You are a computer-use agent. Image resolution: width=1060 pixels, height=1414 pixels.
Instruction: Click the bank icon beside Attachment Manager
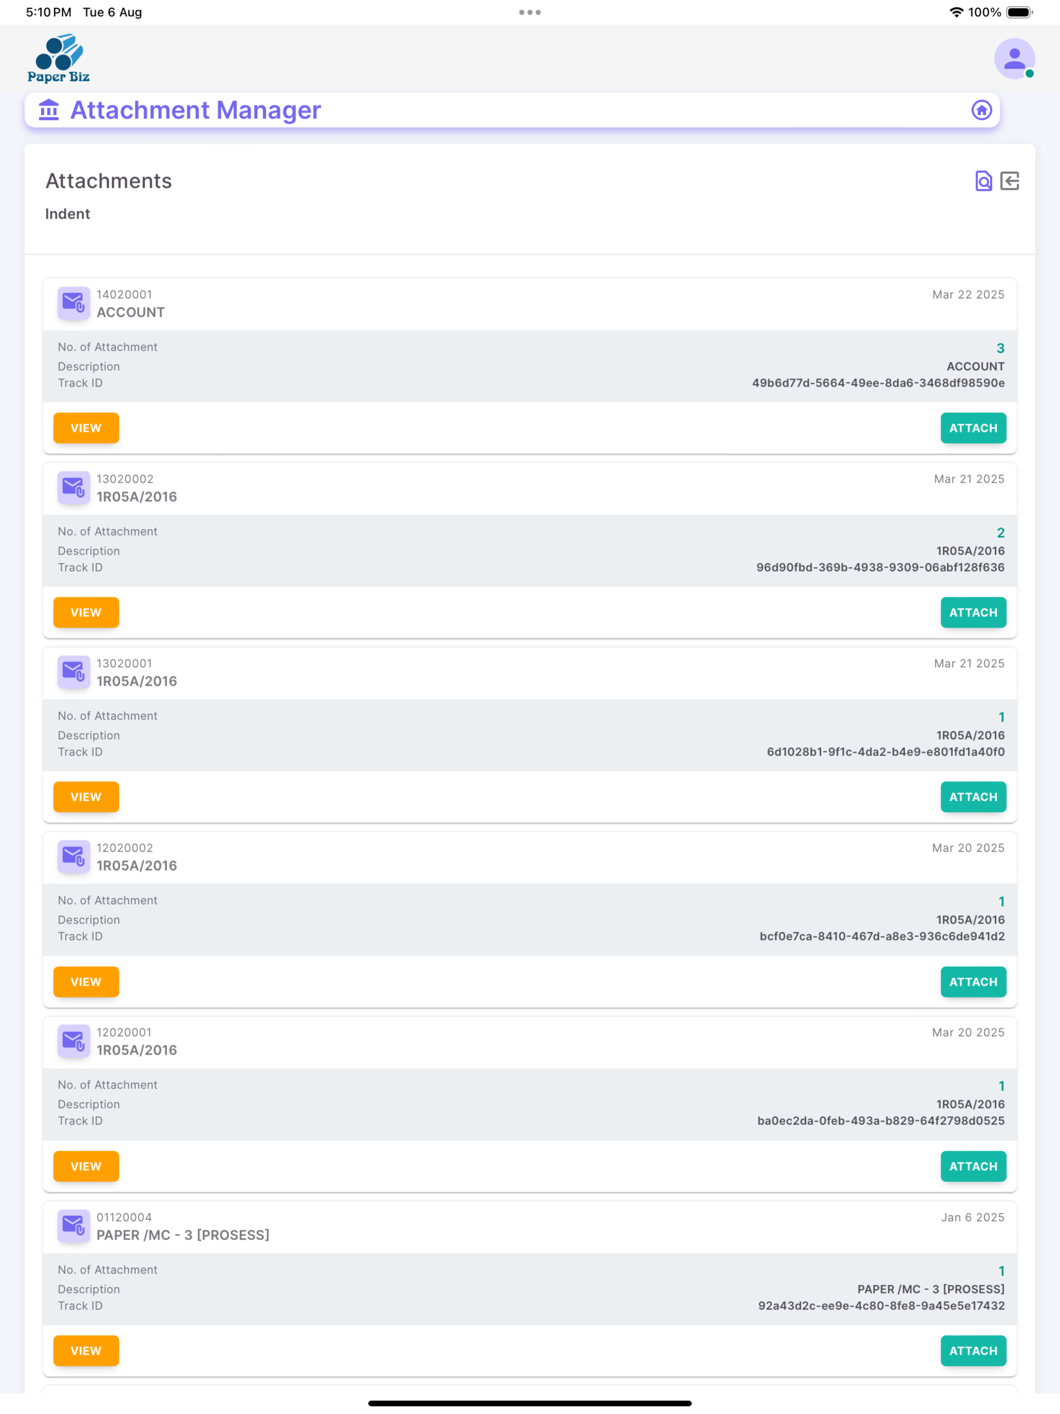(x=49, y=110)
